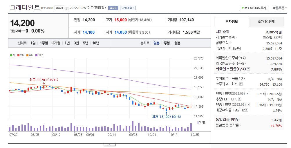Image resolution: width=291 pixels, height=148 pixels.
Task: Open the 시가총액순위 ranking arrow link
Action: (226, 37)
